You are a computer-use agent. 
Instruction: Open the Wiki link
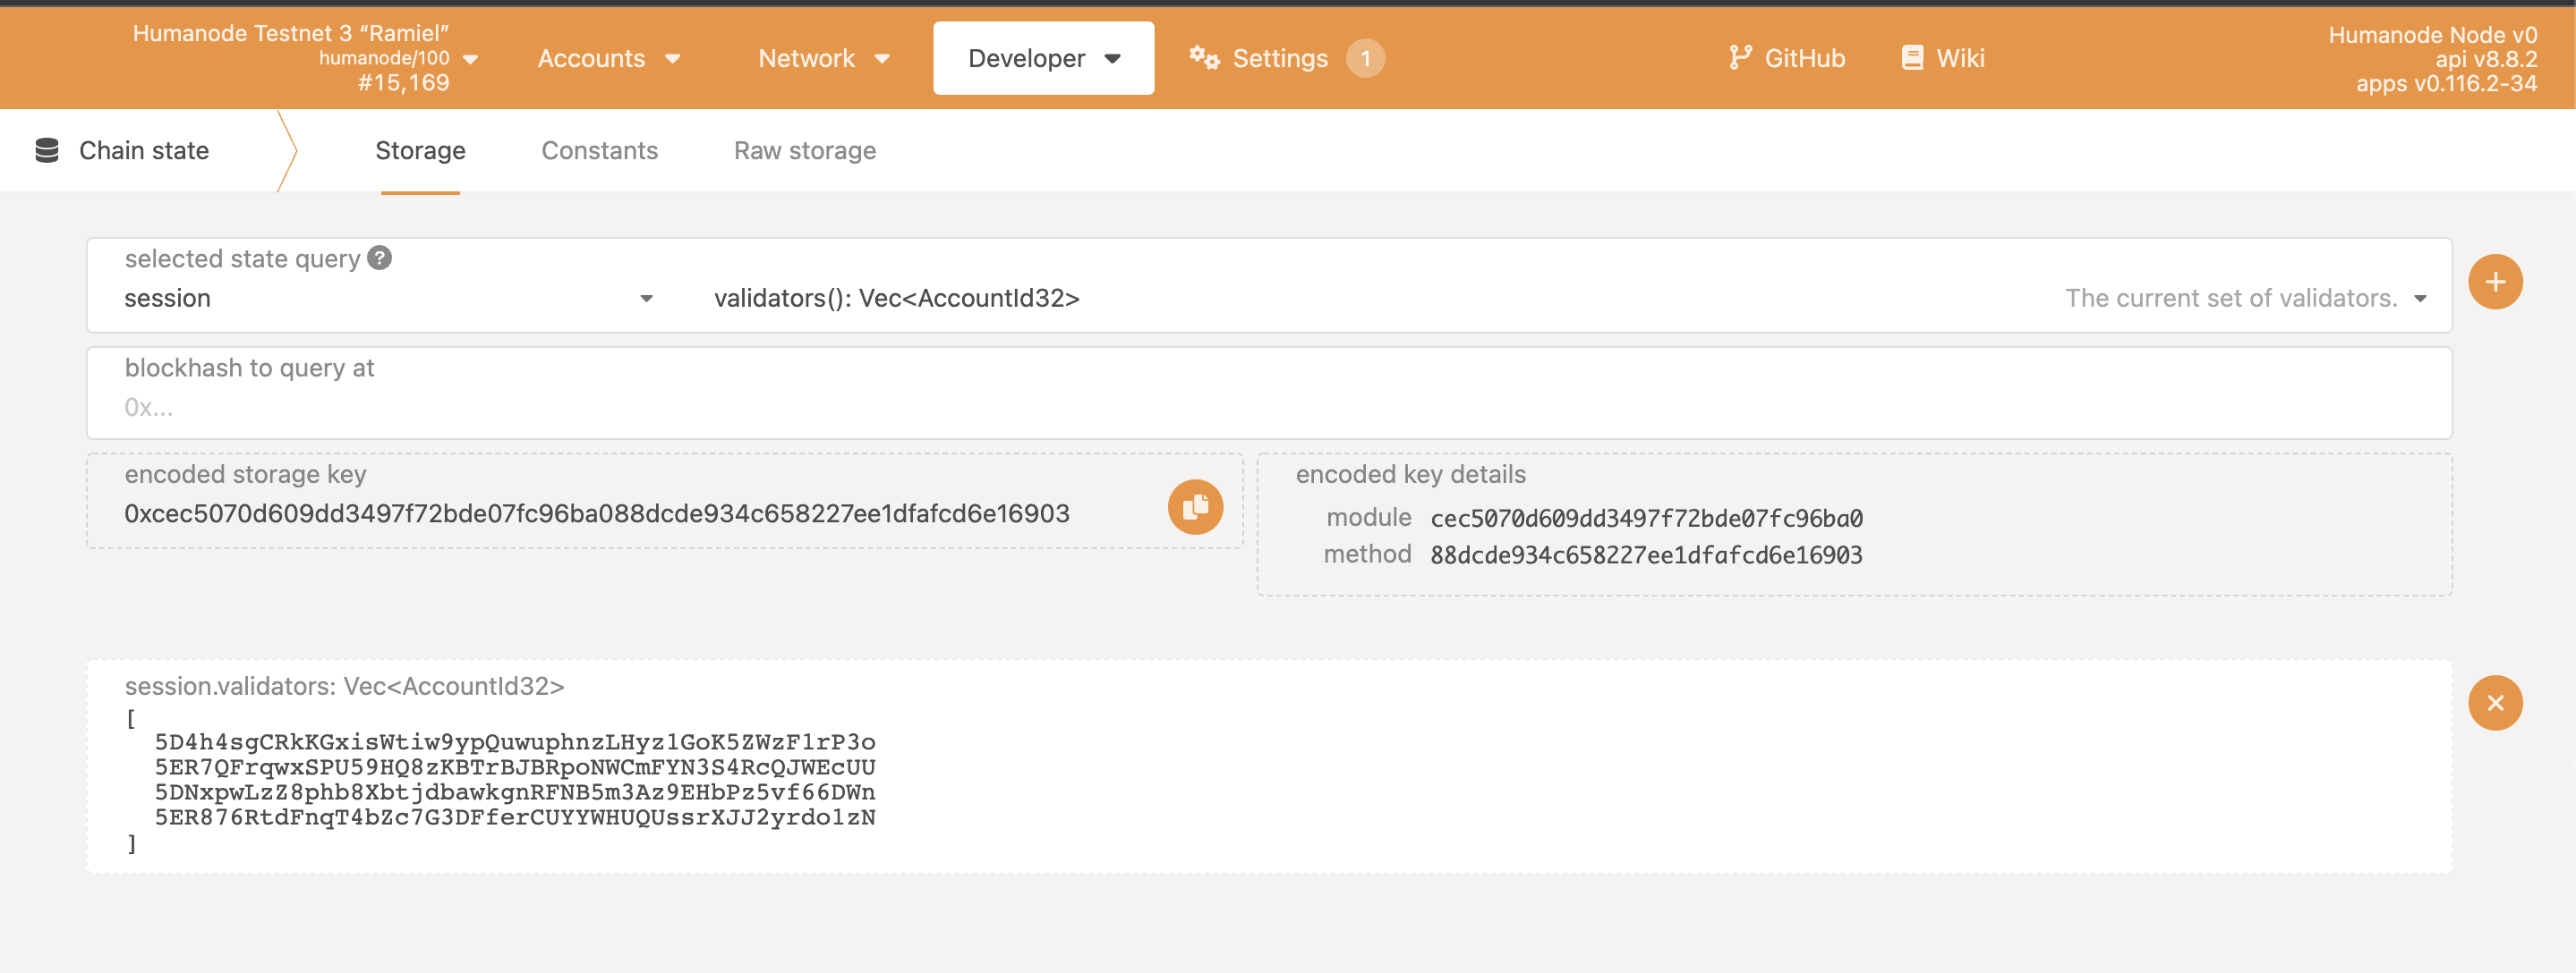click(x=1943, y=58)
